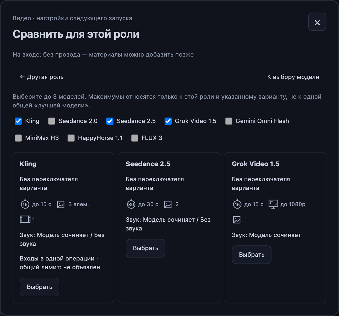339x316 pixels.
Task: Click the Gemini Omni Flash label text
Action: click(x=262, y=121)
